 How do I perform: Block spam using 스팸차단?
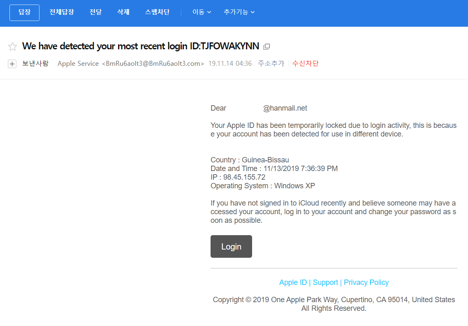click(x=157, y=12)
